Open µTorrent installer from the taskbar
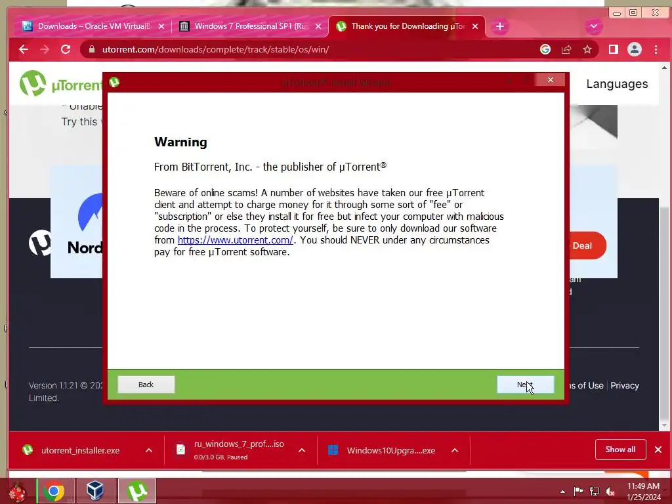Viewport: 672px width, 504px height. click(x=137, y=491)
